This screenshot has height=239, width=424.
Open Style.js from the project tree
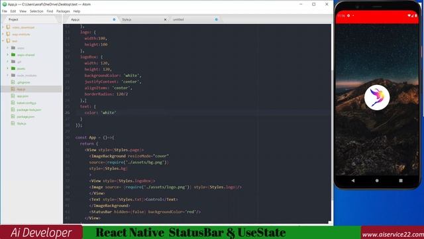point(21,123)
